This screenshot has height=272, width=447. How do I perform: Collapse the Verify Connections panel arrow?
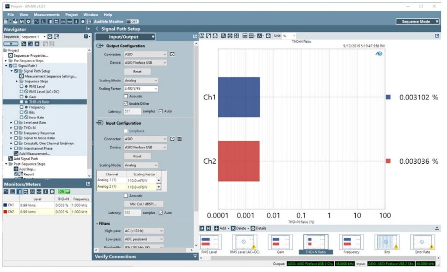click(x=195, y=256)
